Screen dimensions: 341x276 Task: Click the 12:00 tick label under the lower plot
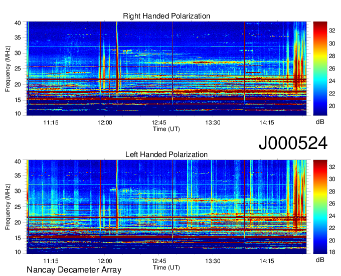click(x=105, y=261)
